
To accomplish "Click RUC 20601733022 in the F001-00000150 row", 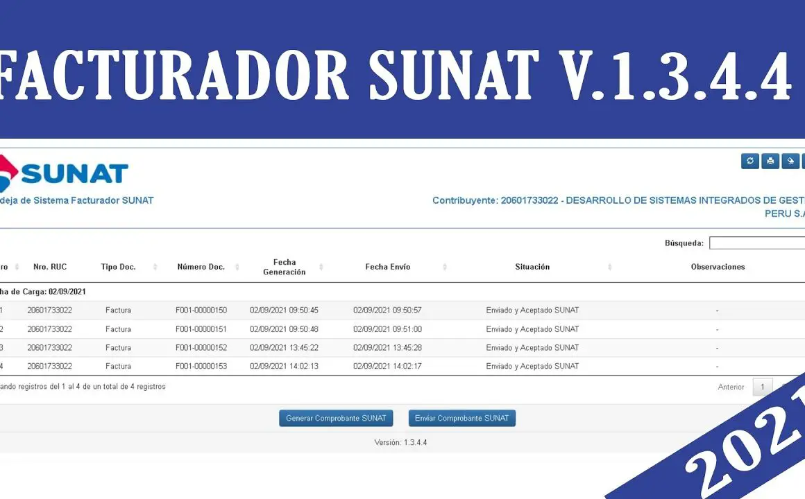I will coord(50,310).
